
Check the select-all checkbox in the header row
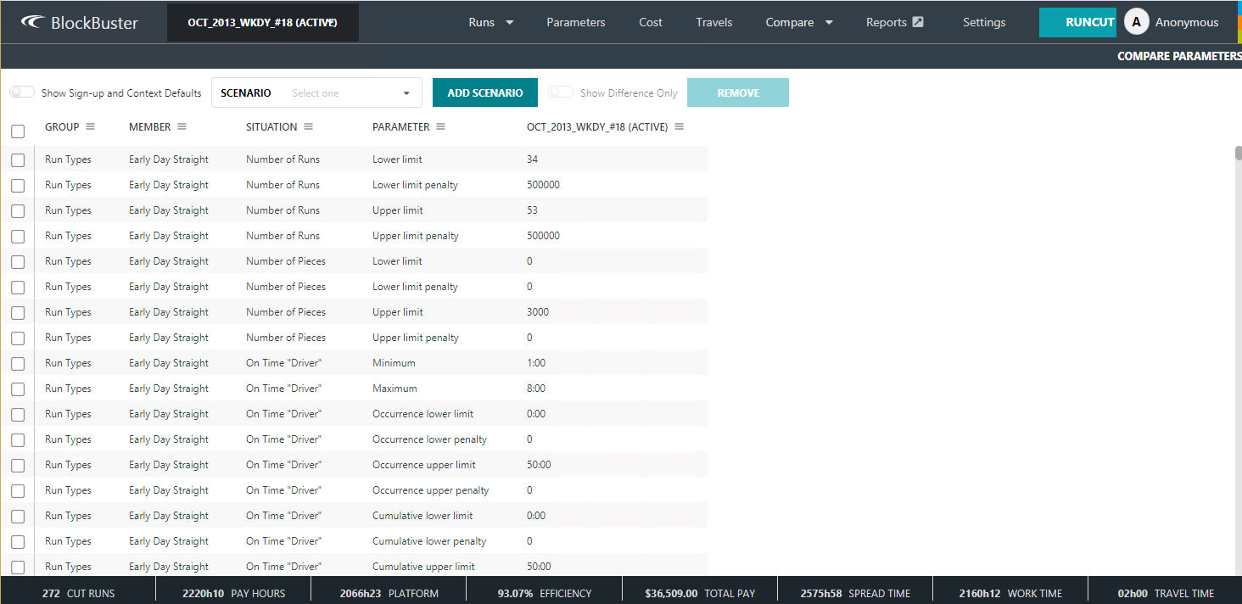click(x=17, y=131)
